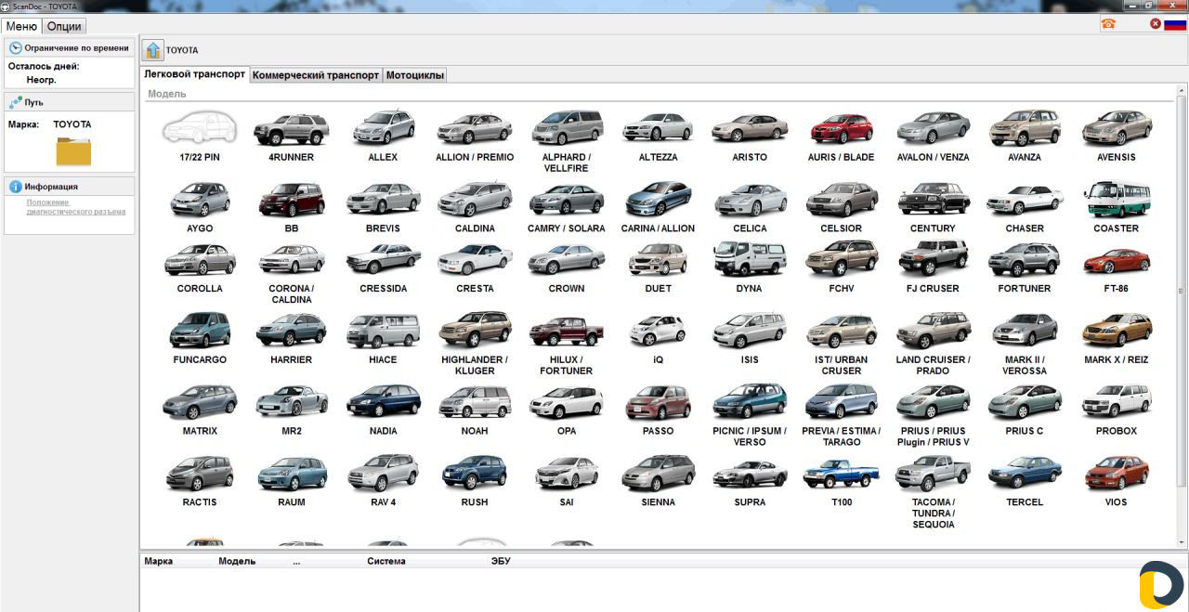This screenshot has width=1189, height=612.
Task: Choose the HILUX / FORTUNER pickup icon
Action: click(x=567, y=332)
